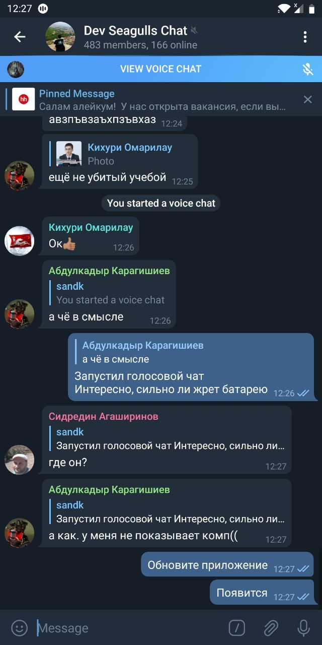Image resolution: width=322 pixels, height=645 pixels.
Task: Open the three-dot chat options menu
Action: pyautogui.click(x=305, y=37)
